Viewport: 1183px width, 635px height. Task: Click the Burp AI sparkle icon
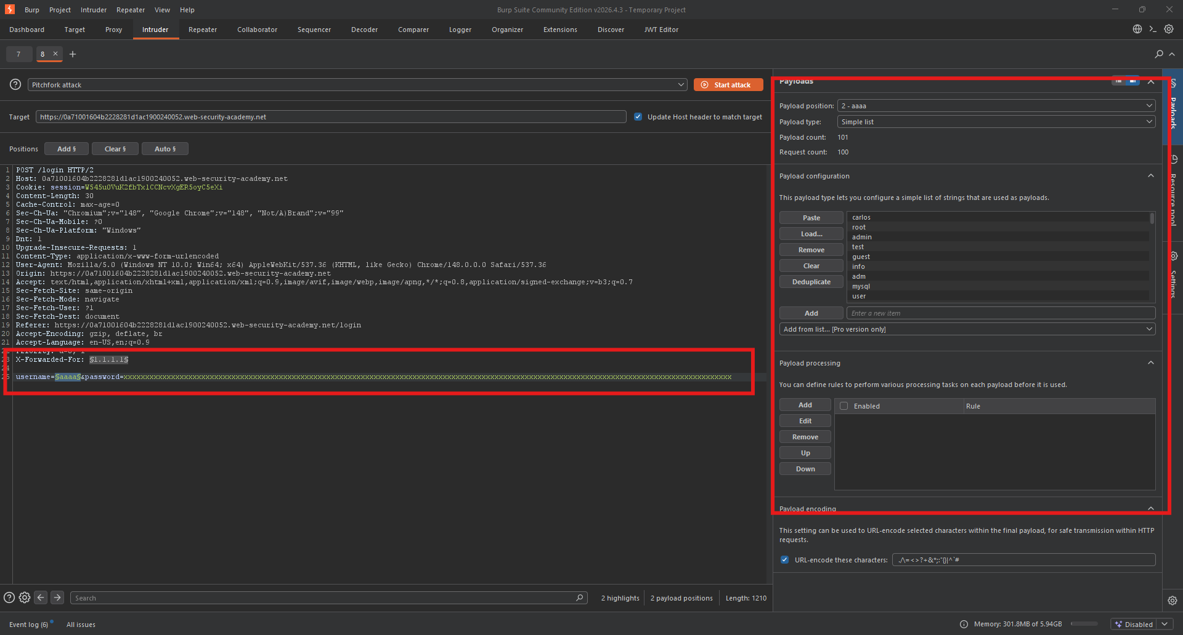coord(1118,624)
